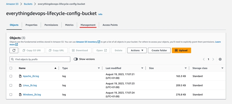Click the refresh objects icon button
Screen dimensions: 232x104
coord(14,50)
